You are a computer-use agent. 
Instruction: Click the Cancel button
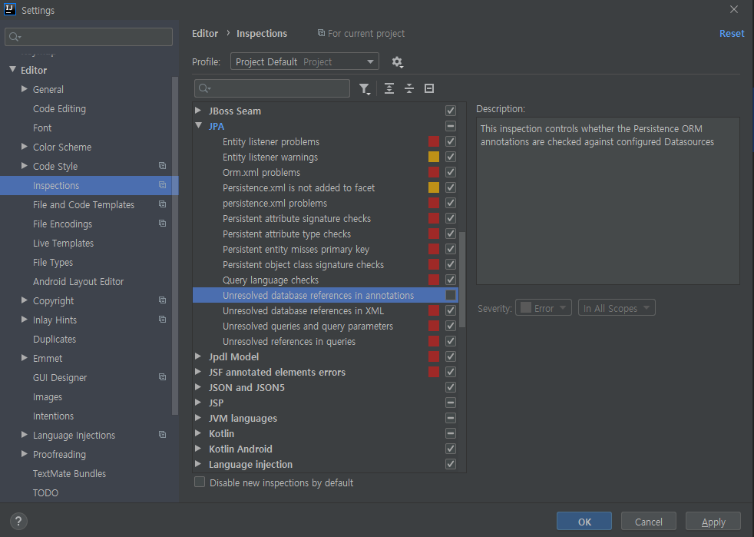pos(648,522)
